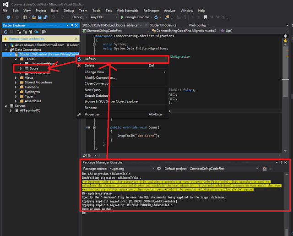Click Refresh in the context menu
Viewport: 293px width, 236px height.
[91, 59]
